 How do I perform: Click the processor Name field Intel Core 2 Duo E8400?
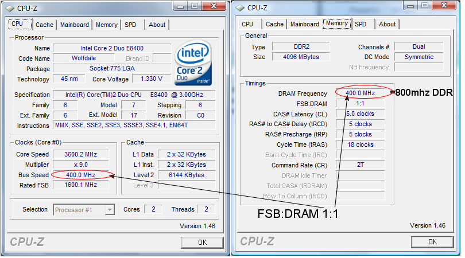[112, 48]
